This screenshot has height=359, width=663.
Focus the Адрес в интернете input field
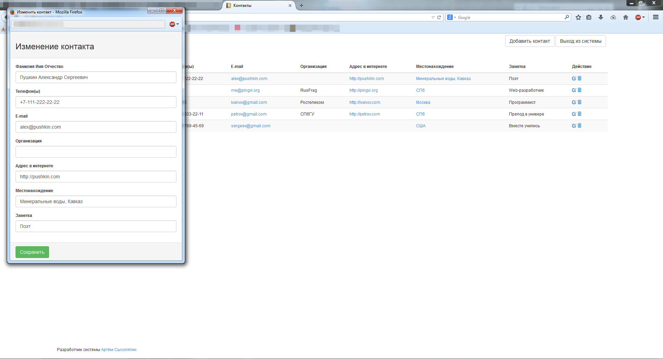pos(96,177)
